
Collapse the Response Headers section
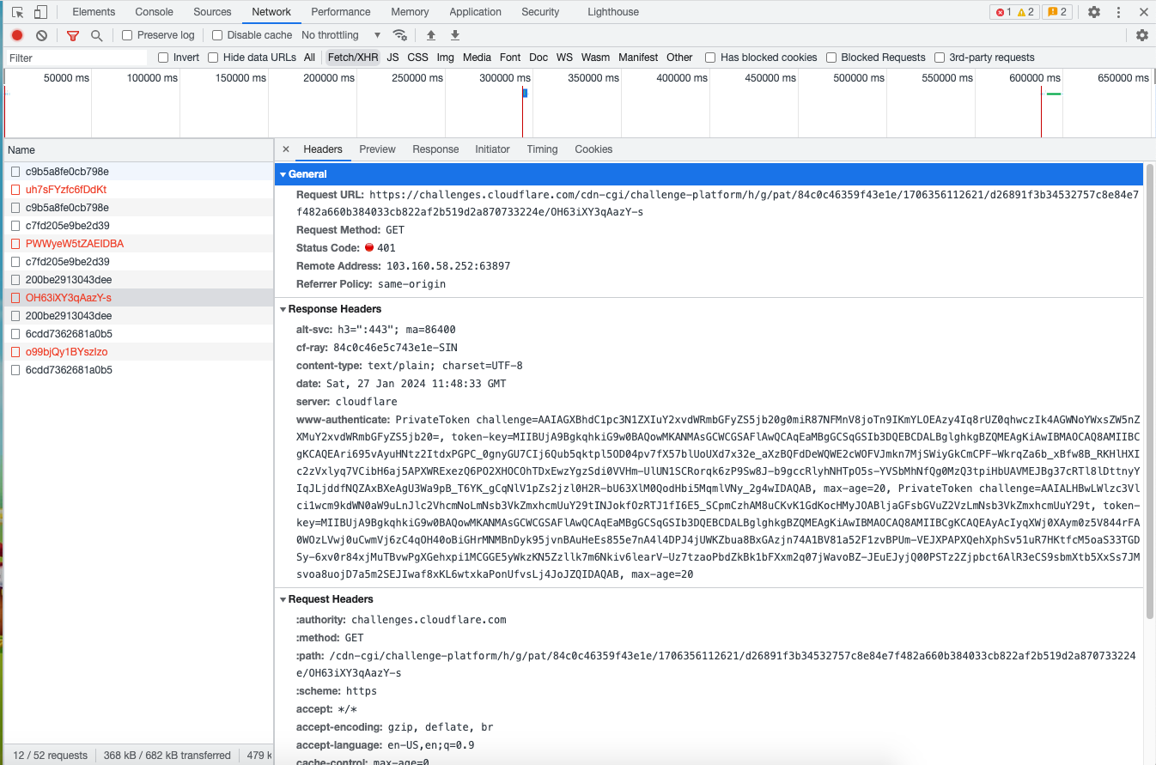click(x=283, y=308)
